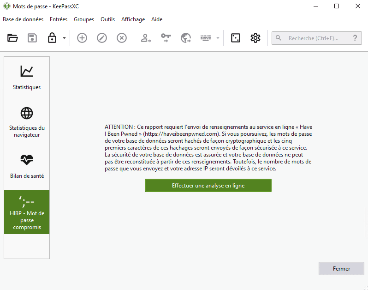The height and width of the screenshot is (290, 368).
Task: Open search help question mark
Action: click(x=355, y=38)
